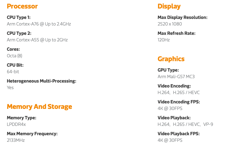The width and height of the screenshot is (227, 147).
Task: Click the Memory And Storage heading
Action: pyautogui.click(x=39, y=107)
